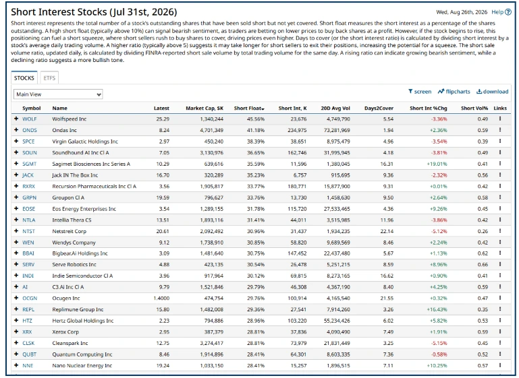Expand the ONDS row plus sign
This screenshot has width=519, height=378.
pyautogui.click(x=16, y=130)
